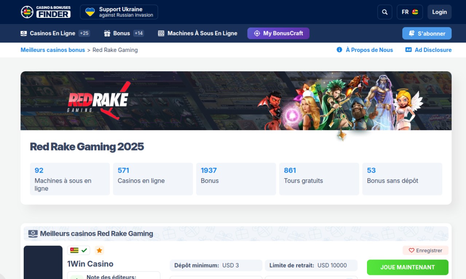Click the target icon in My BonusCraft

257,33
